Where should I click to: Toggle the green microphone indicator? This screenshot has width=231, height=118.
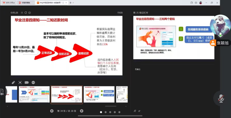coord(221,35)
